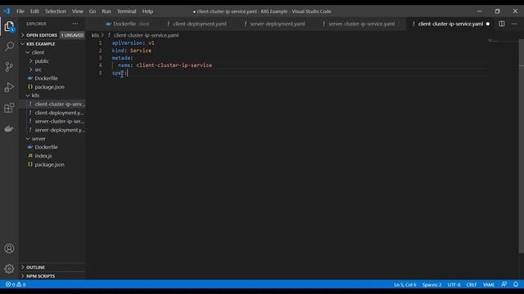The height and width of the screenshot is (294, 524).
Task: Open the Edit menu
Action: (x=34, y=11)
